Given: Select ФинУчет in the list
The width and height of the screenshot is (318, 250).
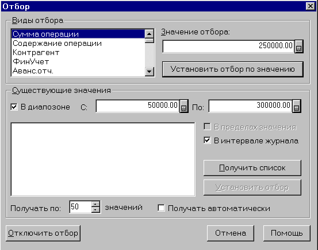Looking at the screenshot, I should [x=78, y=61].
